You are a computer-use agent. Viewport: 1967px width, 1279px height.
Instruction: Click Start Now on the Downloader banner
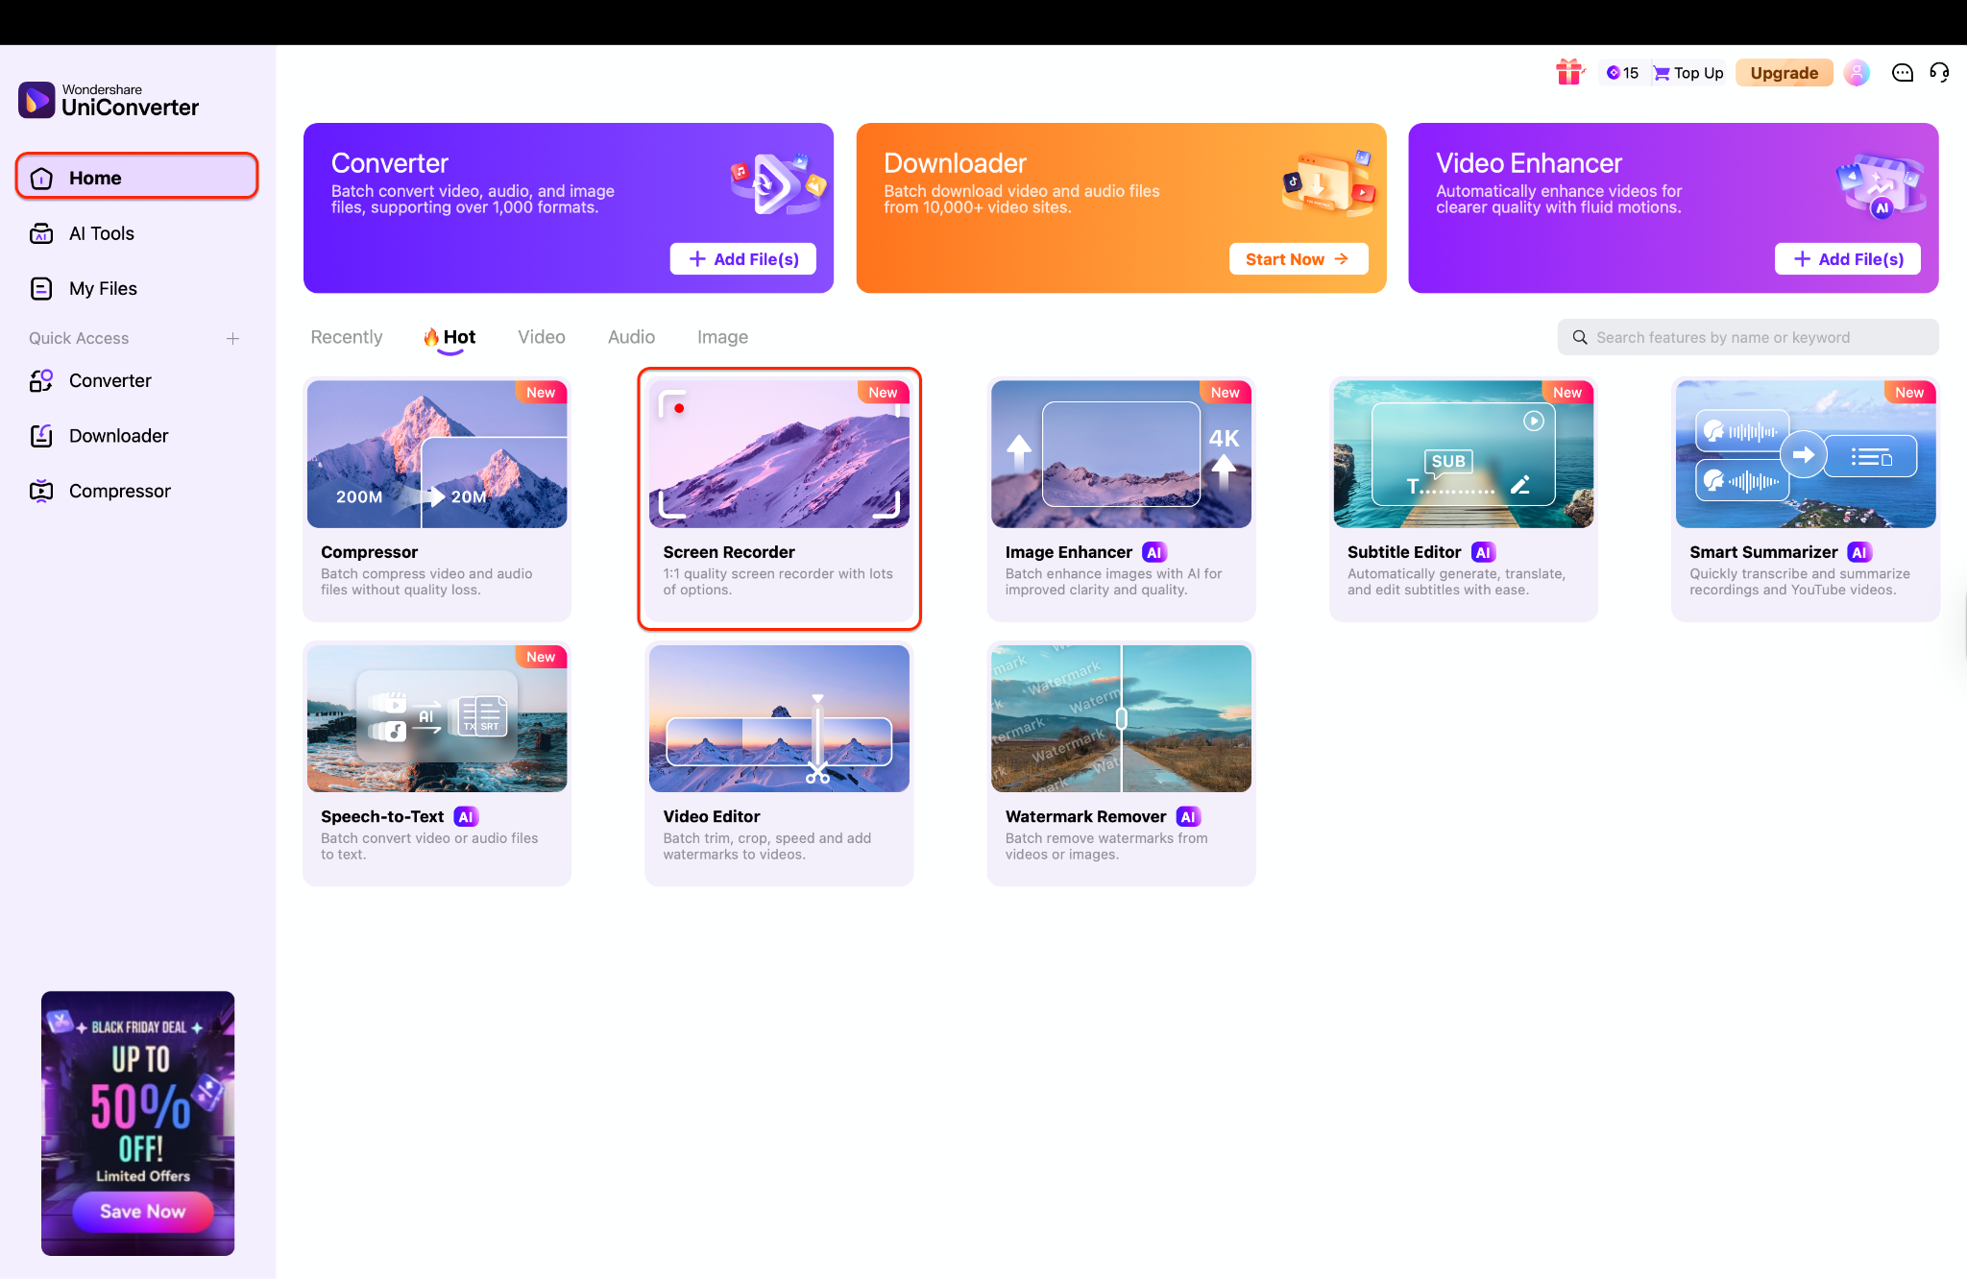click(1299, 258)
